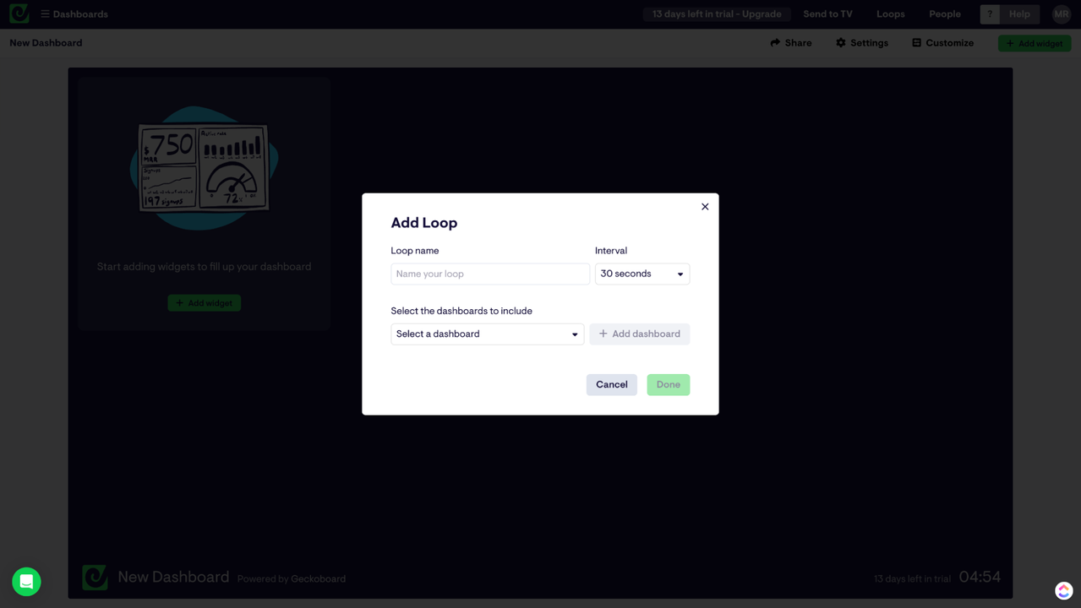Expand the Select a dashboard dropdown

point(487,334)
